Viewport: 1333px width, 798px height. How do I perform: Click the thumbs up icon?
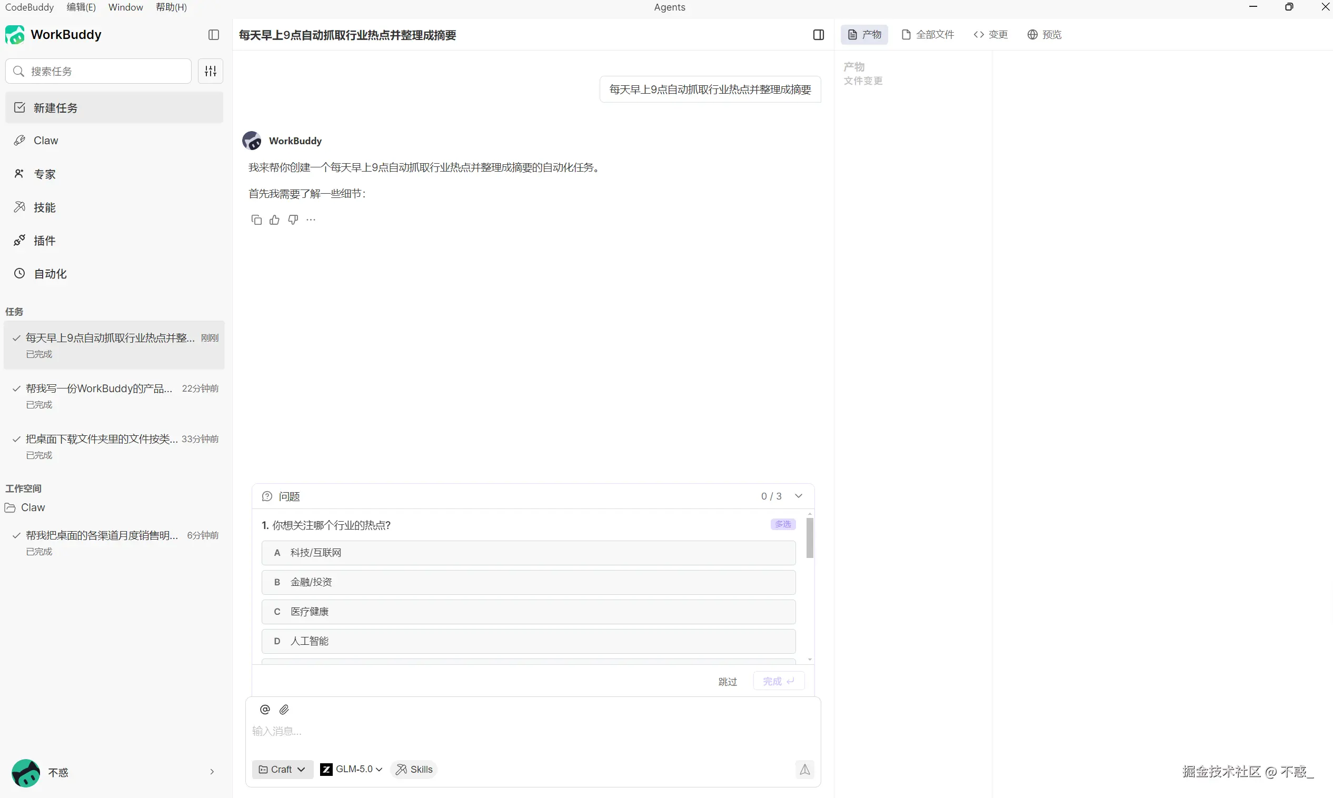tap(275, 220)
